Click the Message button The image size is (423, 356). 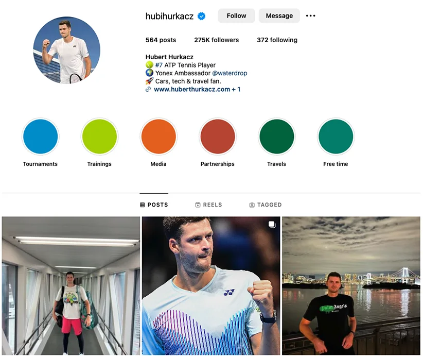[x=279, y=15]
